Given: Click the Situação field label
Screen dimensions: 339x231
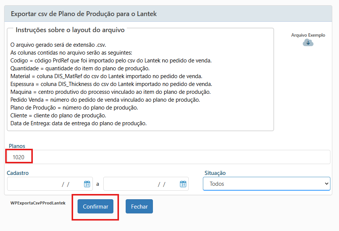Looking at the screenshot, I should (x=215, y=173).
